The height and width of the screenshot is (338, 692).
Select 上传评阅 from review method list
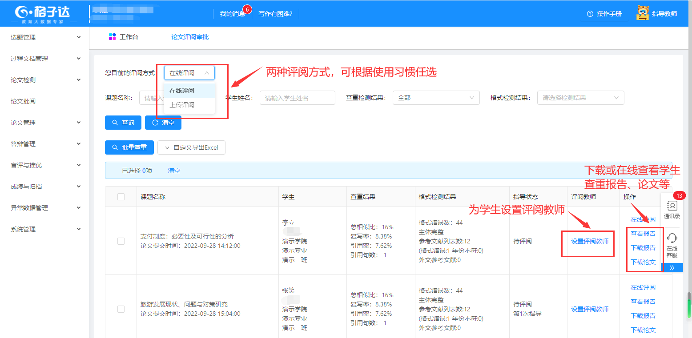click(x=182, y=105)
